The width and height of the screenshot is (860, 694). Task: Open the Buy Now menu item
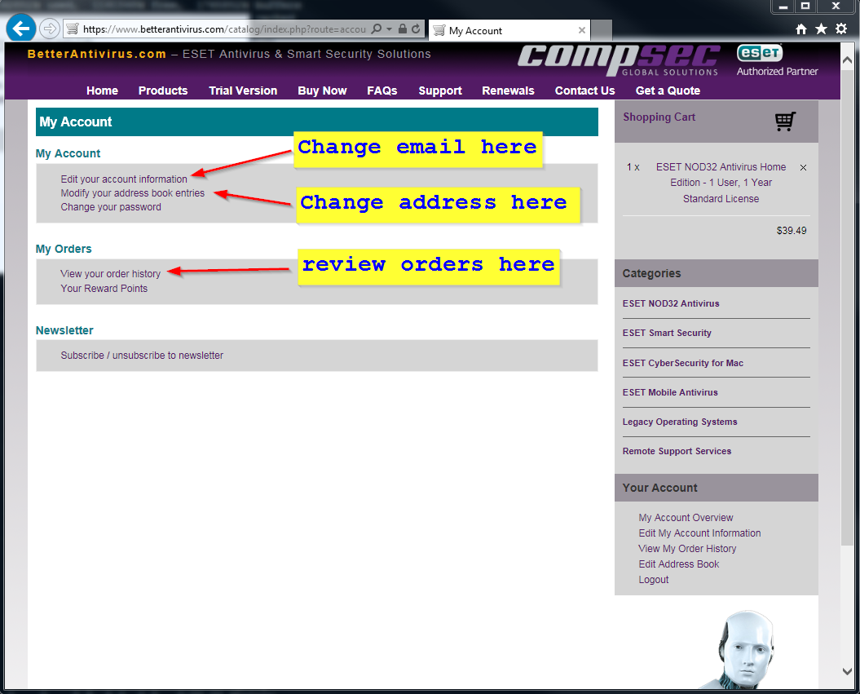click(322, 91)
